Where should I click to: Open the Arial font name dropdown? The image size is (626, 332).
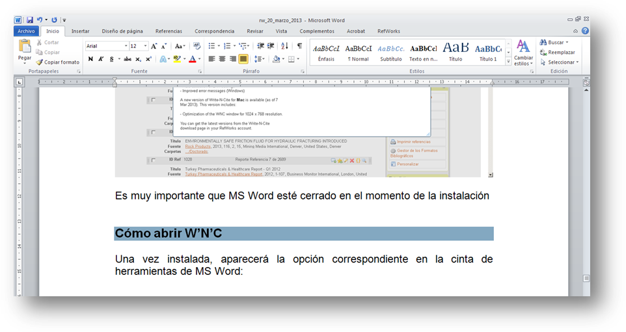[126, 46]
